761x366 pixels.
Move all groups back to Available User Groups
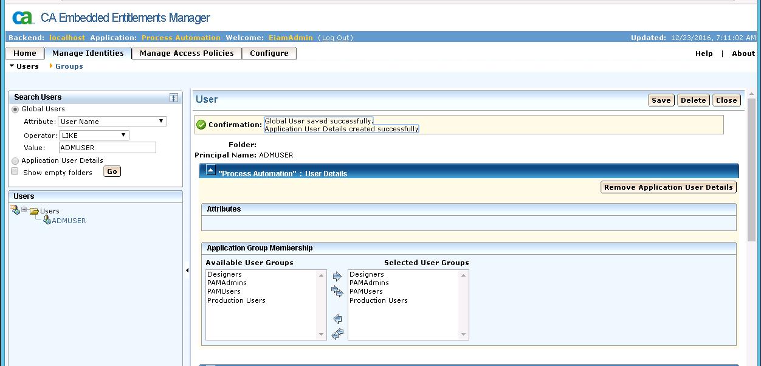pyautogui.click(x=337, y=333)
